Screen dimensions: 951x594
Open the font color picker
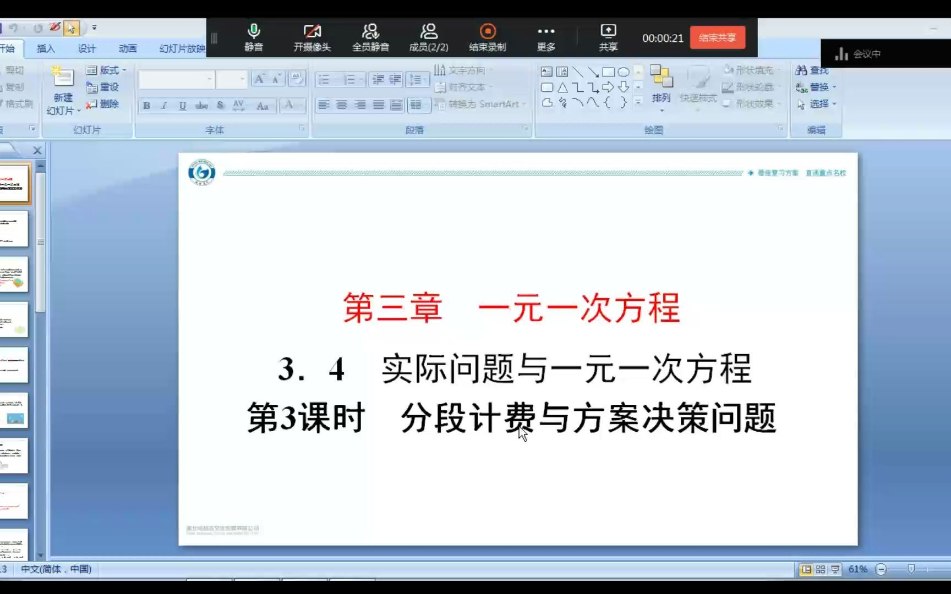(292, 106)
